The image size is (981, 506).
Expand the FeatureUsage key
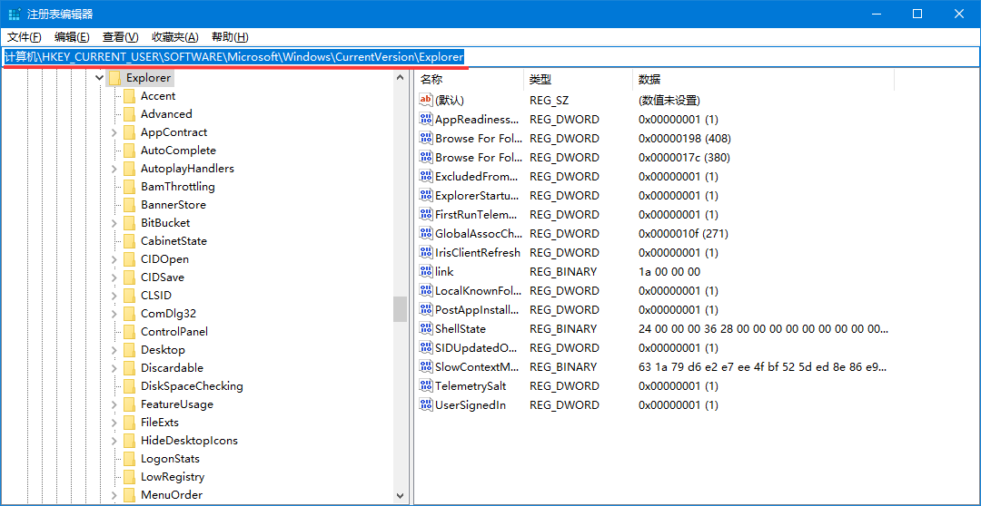(x=114, y=404)
